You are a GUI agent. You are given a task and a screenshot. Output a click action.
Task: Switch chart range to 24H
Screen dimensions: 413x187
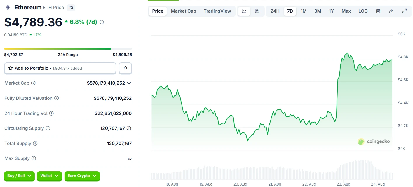click(x=275, y=11)
